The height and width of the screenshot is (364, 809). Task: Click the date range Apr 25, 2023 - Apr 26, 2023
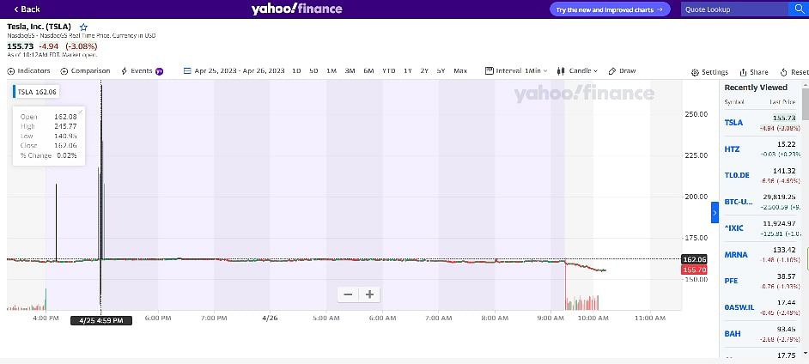point(240,71)
